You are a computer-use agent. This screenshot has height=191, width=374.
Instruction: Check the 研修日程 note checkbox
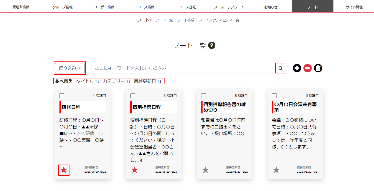(x=62, y=96)
